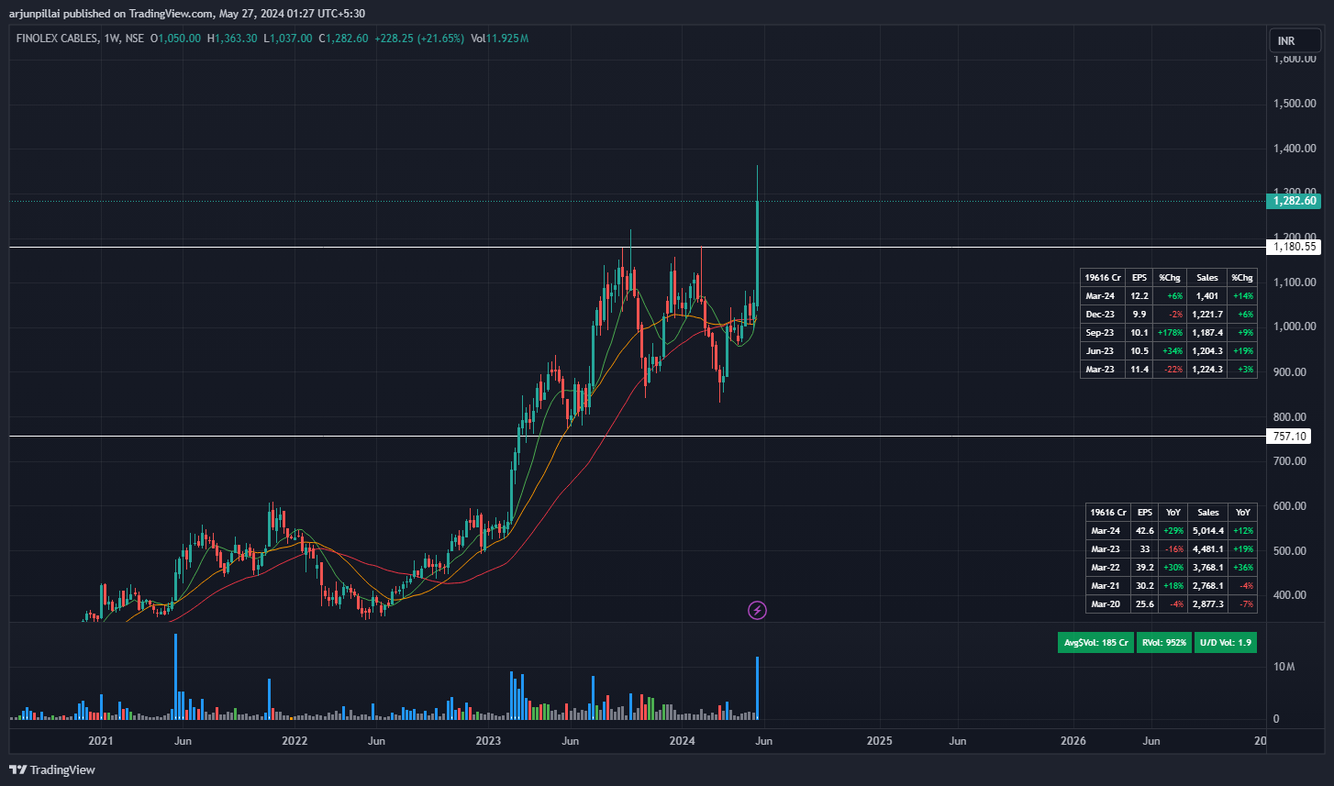
Task: Select the FINOLEX CABLES symbol title
Action: pos(55,39)
